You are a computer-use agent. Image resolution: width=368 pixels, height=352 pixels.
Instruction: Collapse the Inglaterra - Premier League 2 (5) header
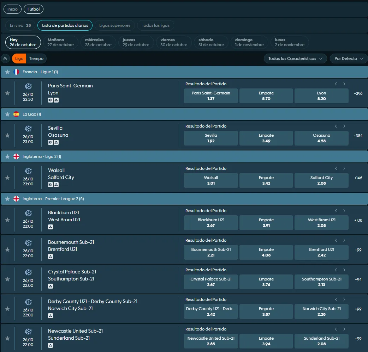pos(184,199)
